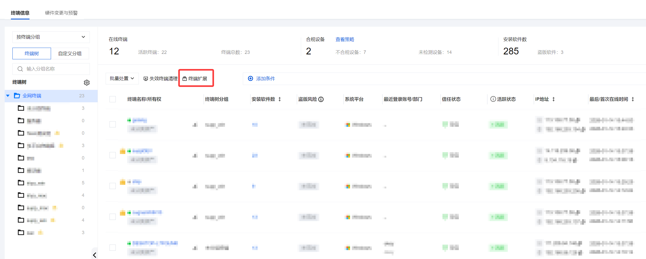The height and width of the screenshot is (259, 646).
Task: Click the 终端扩展 toolbar button
Action: [x=195, y=78]
